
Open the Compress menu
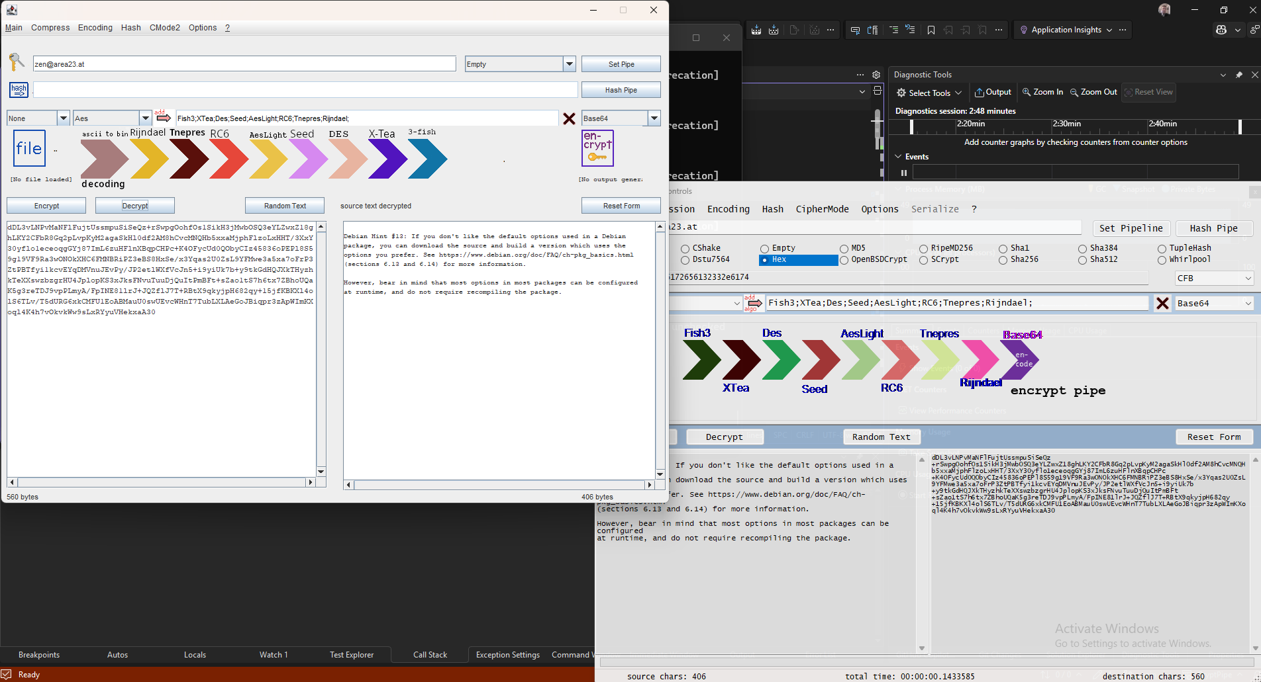coord(50,28)
